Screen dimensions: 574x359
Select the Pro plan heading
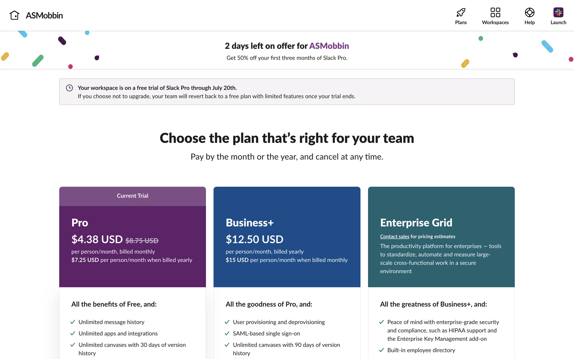point(80,223)
